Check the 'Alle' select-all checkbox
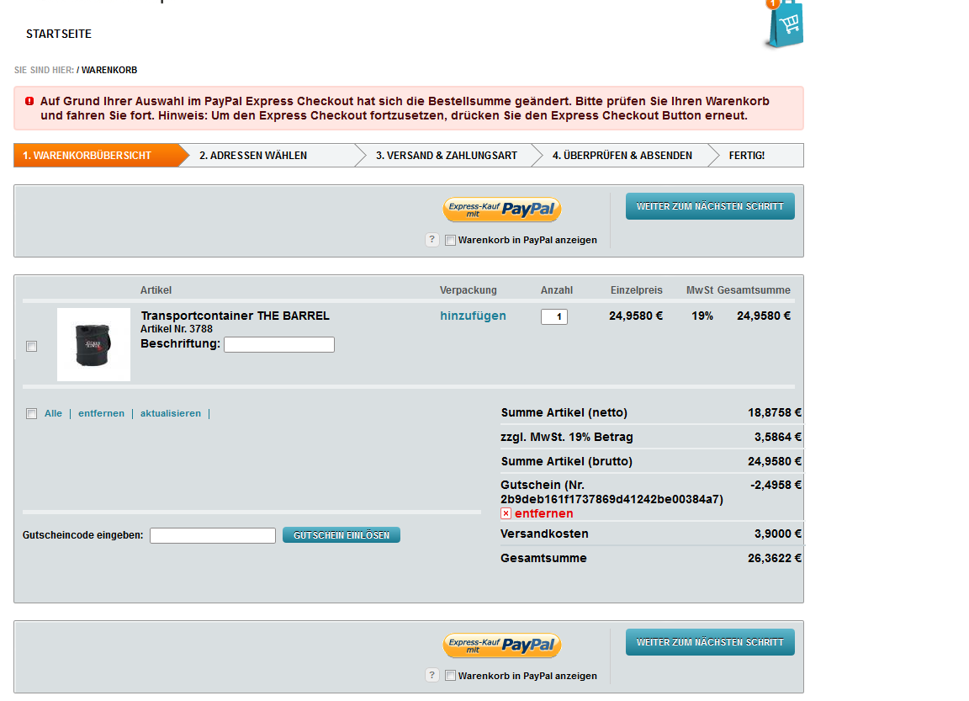 (32, 413)
